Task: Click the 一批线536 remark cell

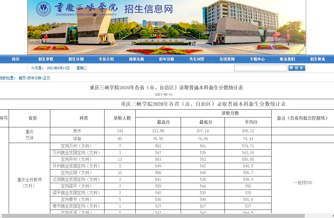Action: pos(303,183)
